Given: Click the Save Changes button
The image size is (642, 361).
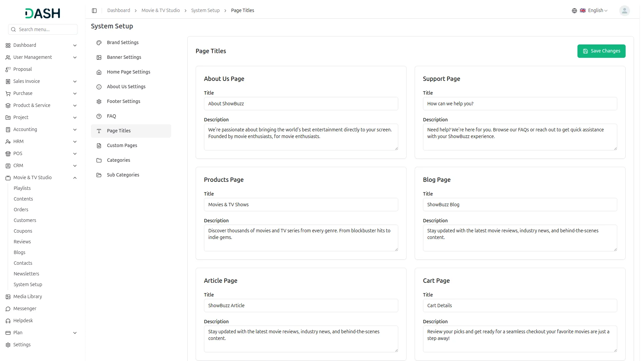Looking at the screenshot, I should pyautogui.click(x=601, y=51).
